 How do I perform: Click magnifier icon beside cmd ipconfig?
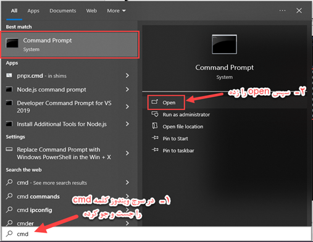pyautogui.click(x=9, y=210)
